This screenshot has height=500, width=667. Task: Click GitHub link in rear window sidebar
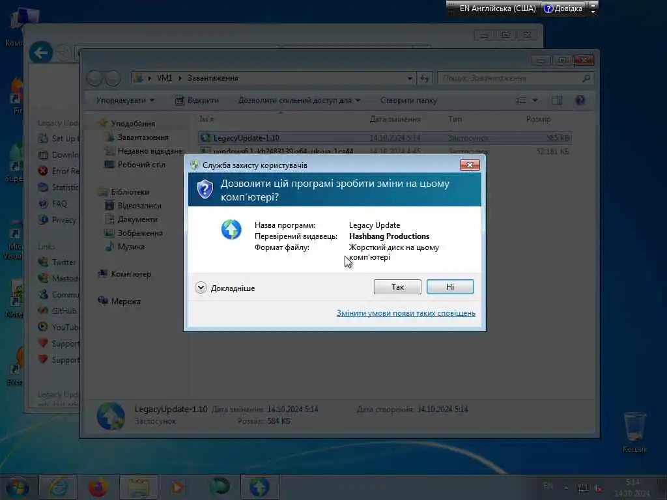coord(64,311)
